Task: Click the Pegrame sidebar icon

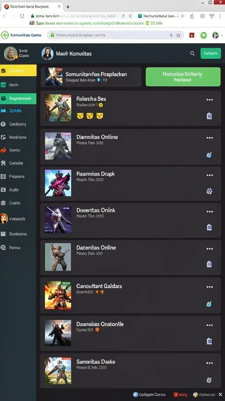Action: pyautogui.click(x=3, y=176)
